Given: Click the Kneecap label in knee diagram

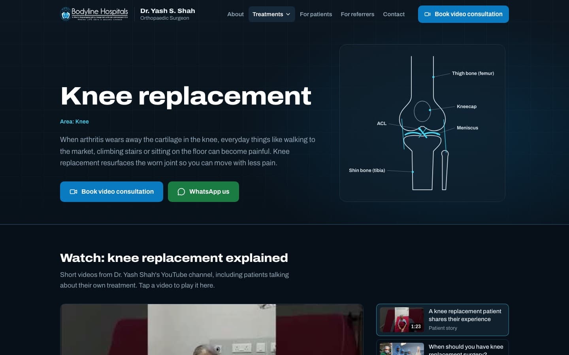Looking at the screenshot, I should coord(467,106).
